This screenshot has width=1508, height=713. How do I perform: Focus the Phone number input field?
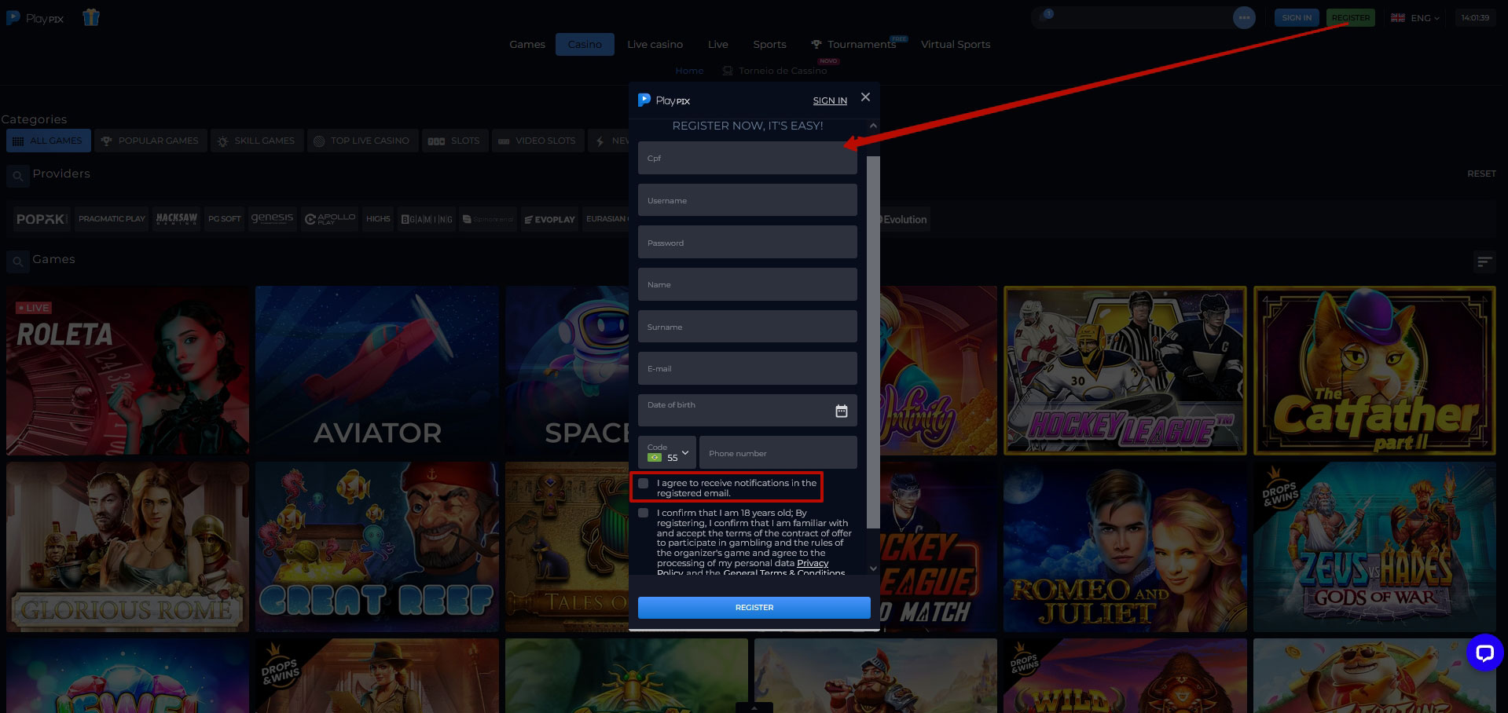click(778, 452)
